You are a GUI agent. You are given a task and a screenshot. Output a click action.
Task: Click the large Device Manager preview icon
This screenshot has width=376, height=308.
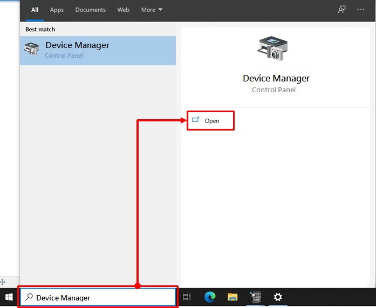click(x=272, y=49)
